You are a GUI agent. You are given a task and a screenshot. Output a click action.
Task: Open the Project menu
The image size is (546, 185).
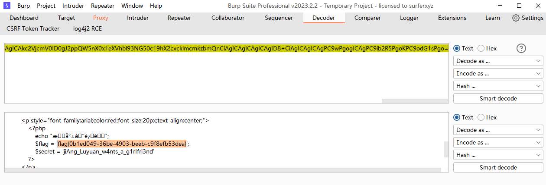tap(46, 6)
